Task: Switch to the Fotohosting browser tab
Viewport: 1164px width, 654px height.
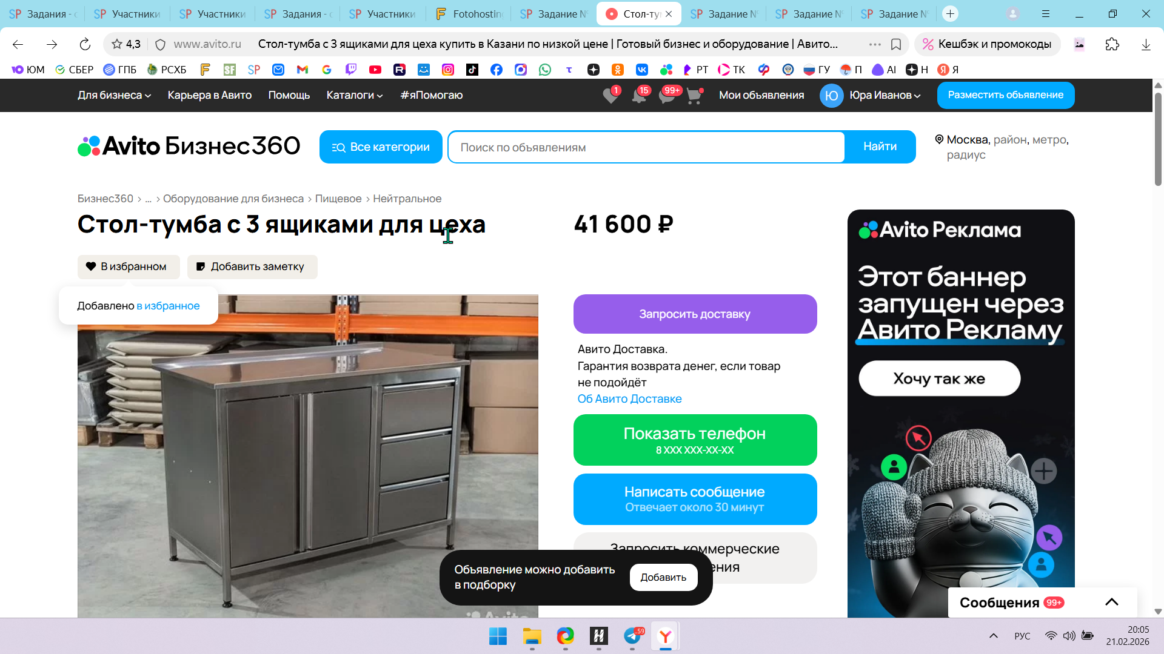Action: click(x=470, y=13)
